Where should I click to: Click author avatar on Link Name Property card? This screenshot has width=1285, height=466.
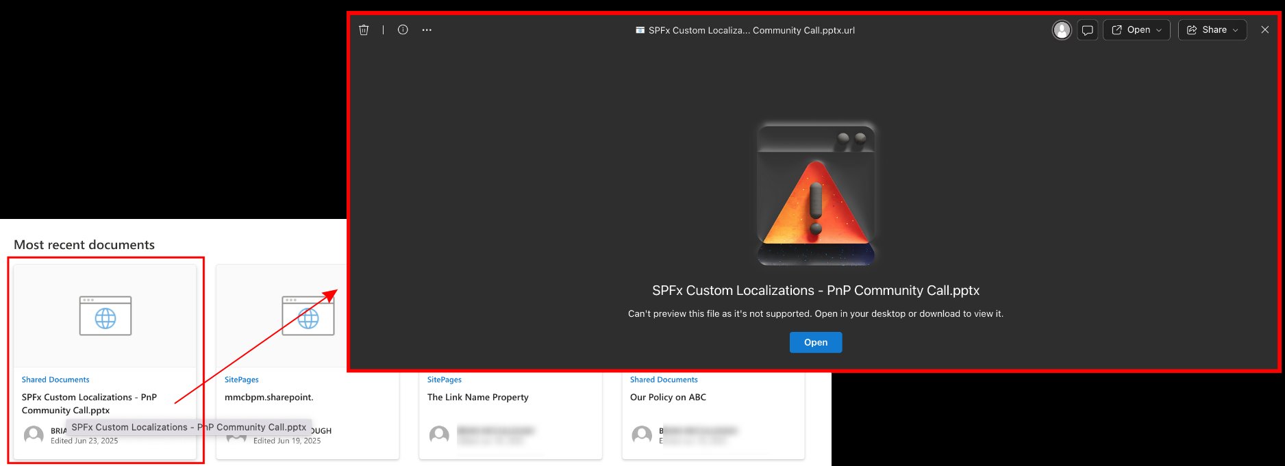click(x=439, y=435)
